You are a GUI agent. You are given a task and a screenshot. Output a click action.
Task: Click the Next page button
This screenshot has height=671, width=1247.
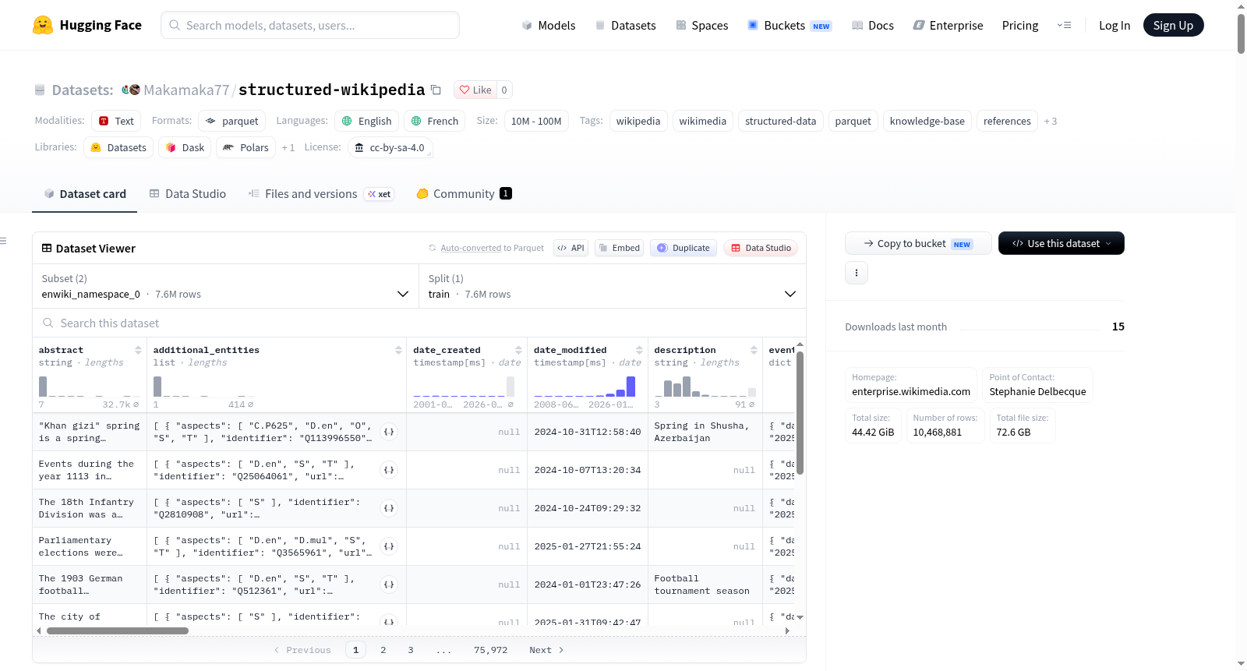[546, 650]
